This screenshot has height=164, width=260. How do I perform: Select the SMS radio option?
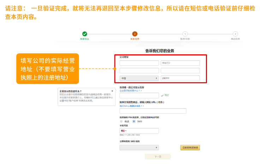click(134, 121)
